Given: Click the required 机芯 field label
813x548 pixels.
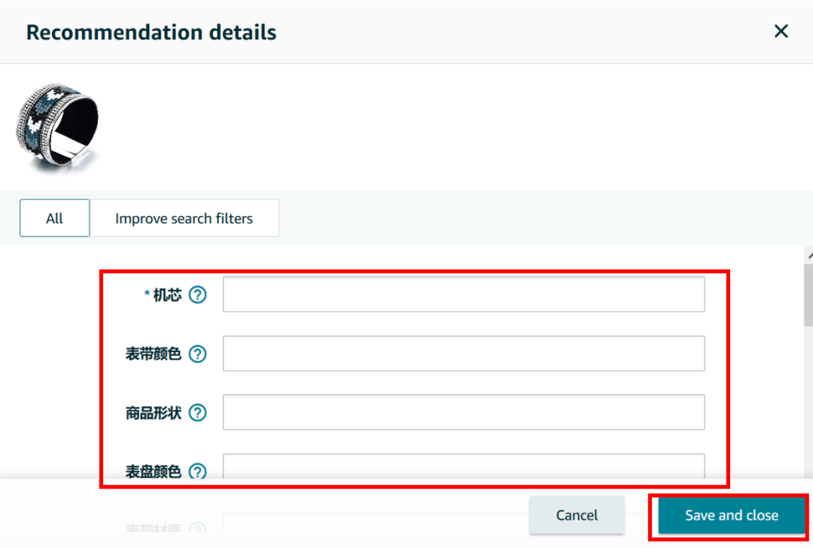Looking at the screenshot, I should 166,295.
